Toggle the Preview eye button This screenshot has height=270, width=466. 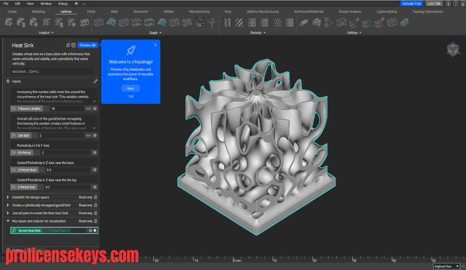tap(88, 45)
